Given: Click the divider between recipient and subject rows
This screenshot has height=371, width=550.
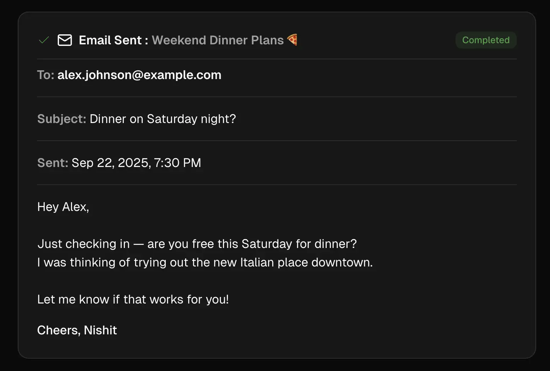Looking at the screenshot, I should pyautogui.click(x=277, y=97).
